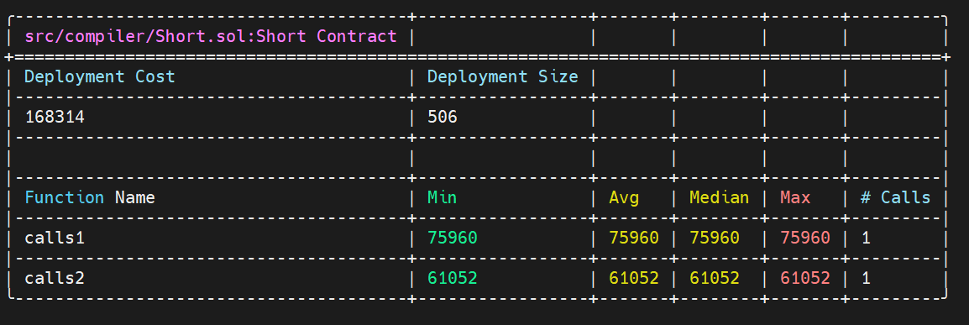The width and height of the screenshot is (969, 325).
Task: Click calls2 Avg value 61052
Action: [x=634, y=278]
